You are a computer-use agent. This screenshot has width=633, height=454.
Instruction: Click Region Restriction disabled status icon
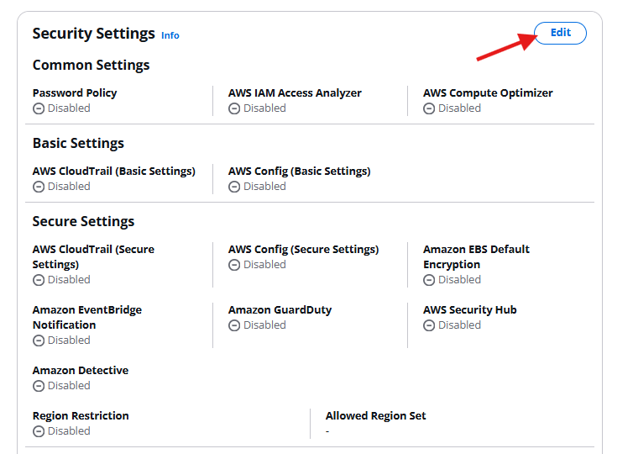point(39,431)
